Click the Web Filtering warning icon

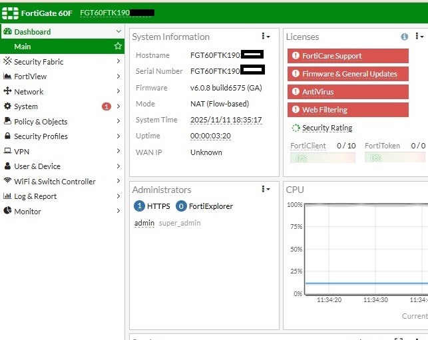pyautogui.click(x=296, y=110)
